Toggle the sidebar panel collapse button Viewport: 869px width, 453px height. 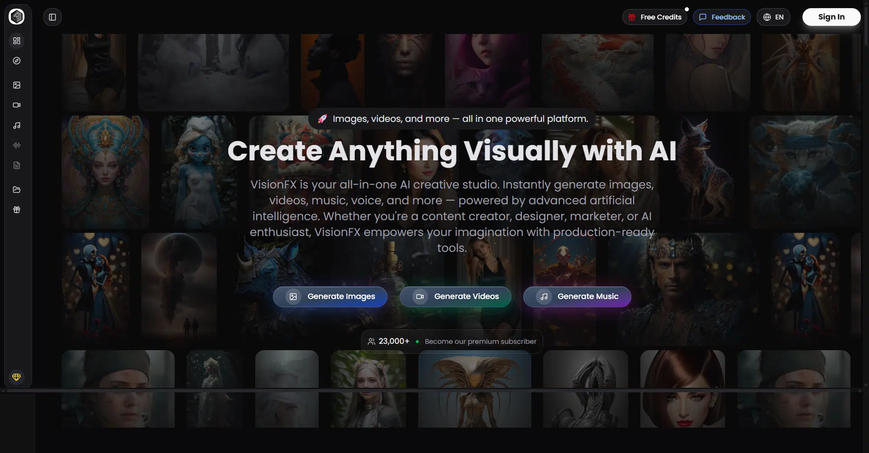(x=53, y=17)
